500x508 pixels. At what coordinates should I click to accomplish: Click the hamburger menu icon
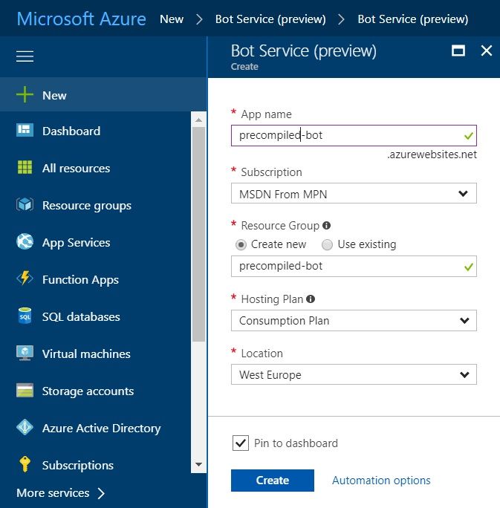coord(25,56)
